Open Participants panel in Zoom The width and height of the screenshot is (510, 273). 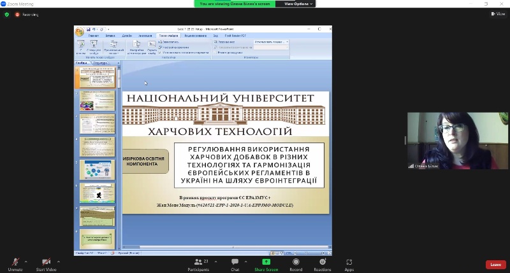198,265
